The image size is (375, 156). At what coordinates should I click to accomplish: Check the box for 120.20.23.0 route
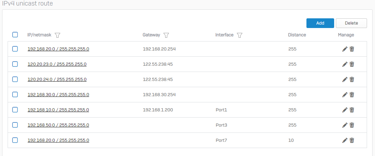pos(15,64)
